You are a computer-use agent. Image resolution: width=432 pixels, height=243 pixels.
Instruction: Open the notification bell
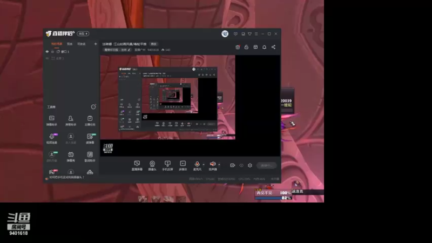tap(264, 47)
